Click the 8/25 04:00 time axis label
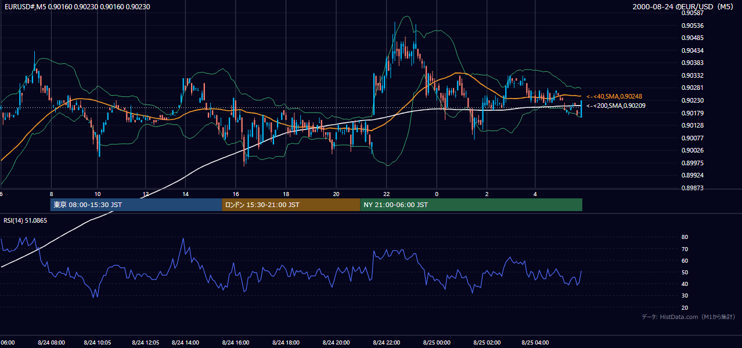This screenshot has width=742, height=348. click(536, 342)
